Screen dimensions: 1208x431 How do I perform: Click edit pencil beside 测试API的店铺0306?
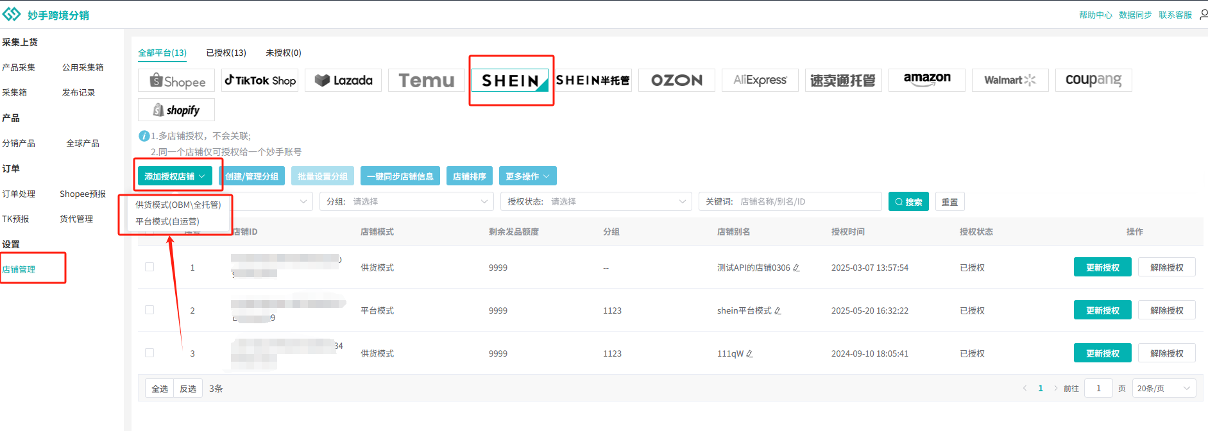pyautogui.click(x=796, y=268)
